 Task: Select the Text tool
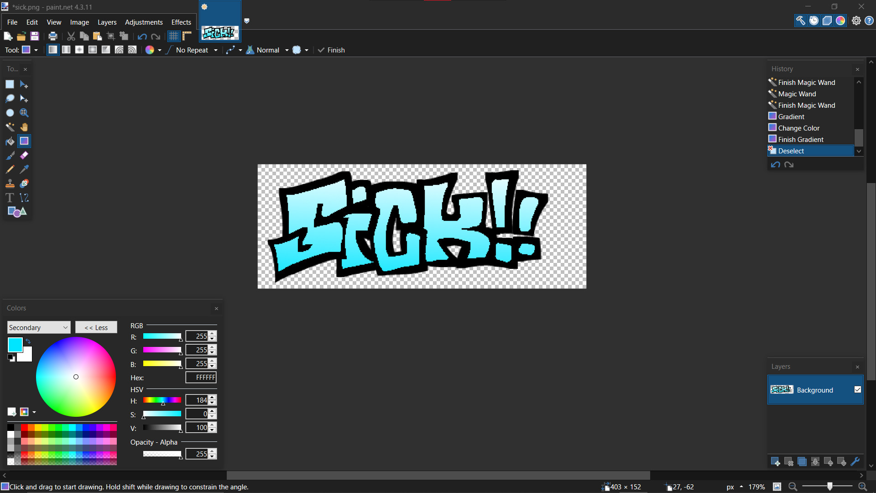click(x=10, y=198)
